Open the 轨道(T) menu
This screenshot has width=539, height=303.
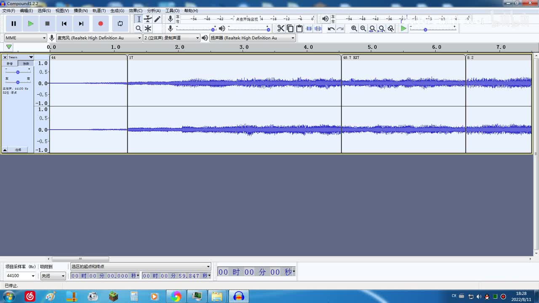99,11
